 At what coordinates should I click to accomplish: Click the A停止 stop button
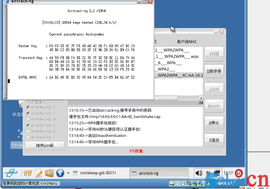(x=214, y=123)
